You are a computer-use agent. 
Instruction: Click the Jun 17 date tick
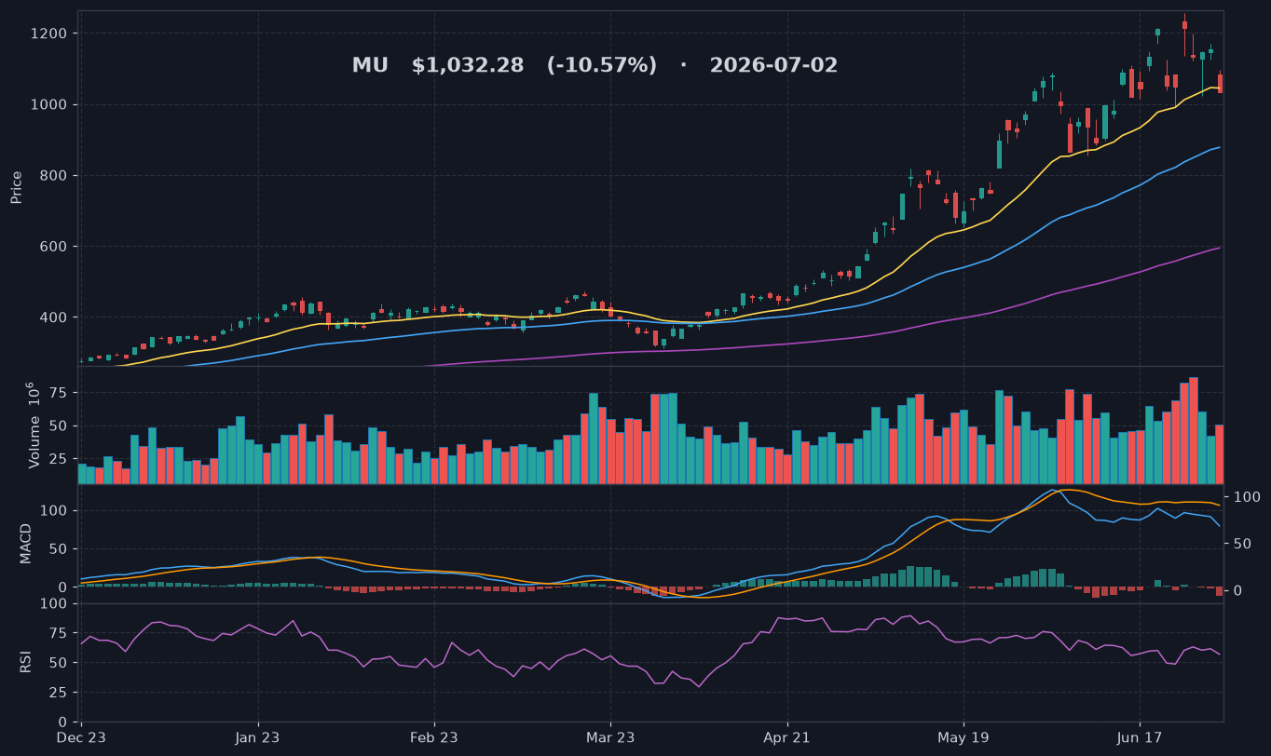(1140, 737)
